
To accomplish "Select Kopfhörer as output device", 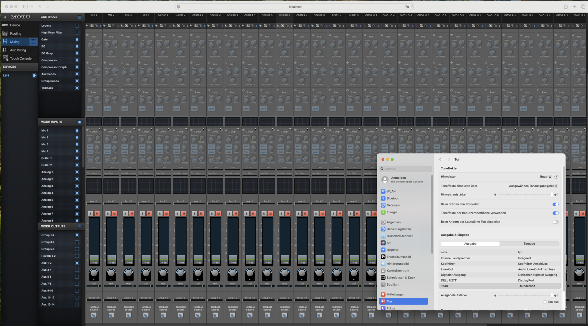I will [448, 264].
